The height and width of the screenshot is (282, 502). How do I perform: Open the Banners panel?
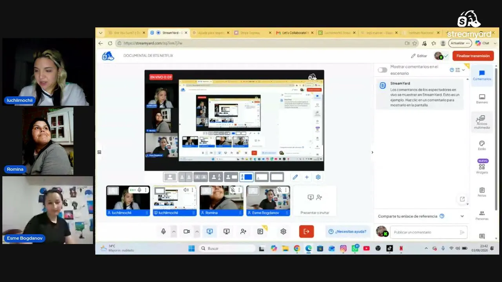(482, 99)
